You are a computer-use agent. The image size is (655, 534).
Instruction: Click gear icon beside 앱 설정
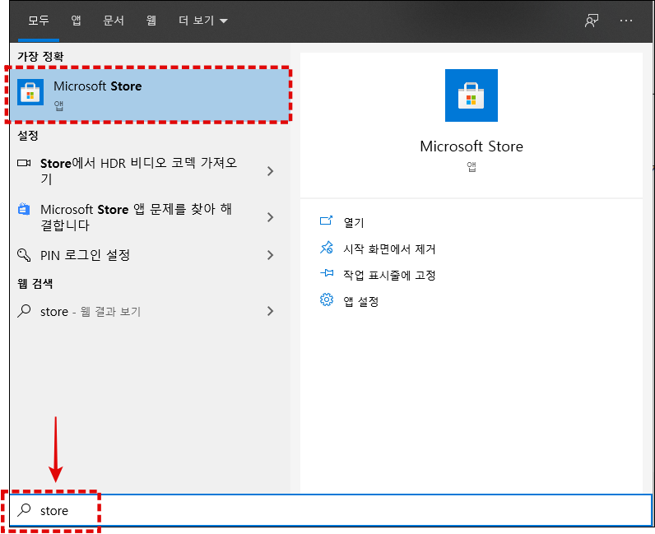[x=326, y=300]
